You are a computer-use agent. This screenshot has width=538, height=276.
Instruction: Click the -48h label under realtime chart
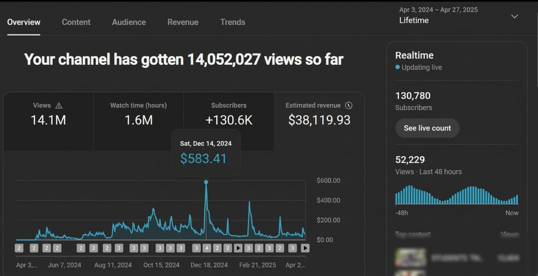tap(402, 213)
